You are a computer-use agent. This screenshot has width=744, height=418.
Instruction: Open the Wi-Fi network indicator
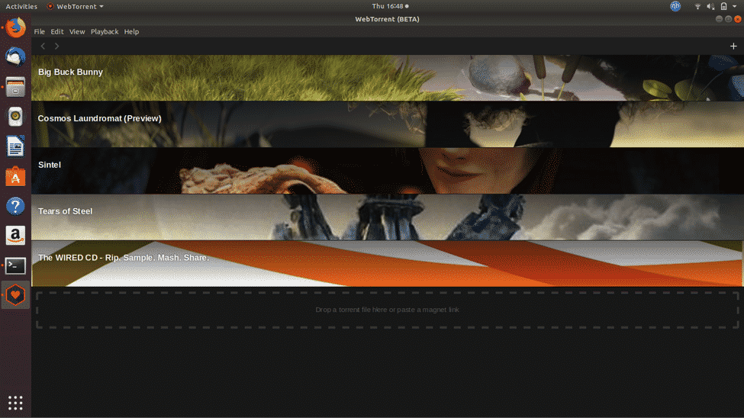point(697,6)
